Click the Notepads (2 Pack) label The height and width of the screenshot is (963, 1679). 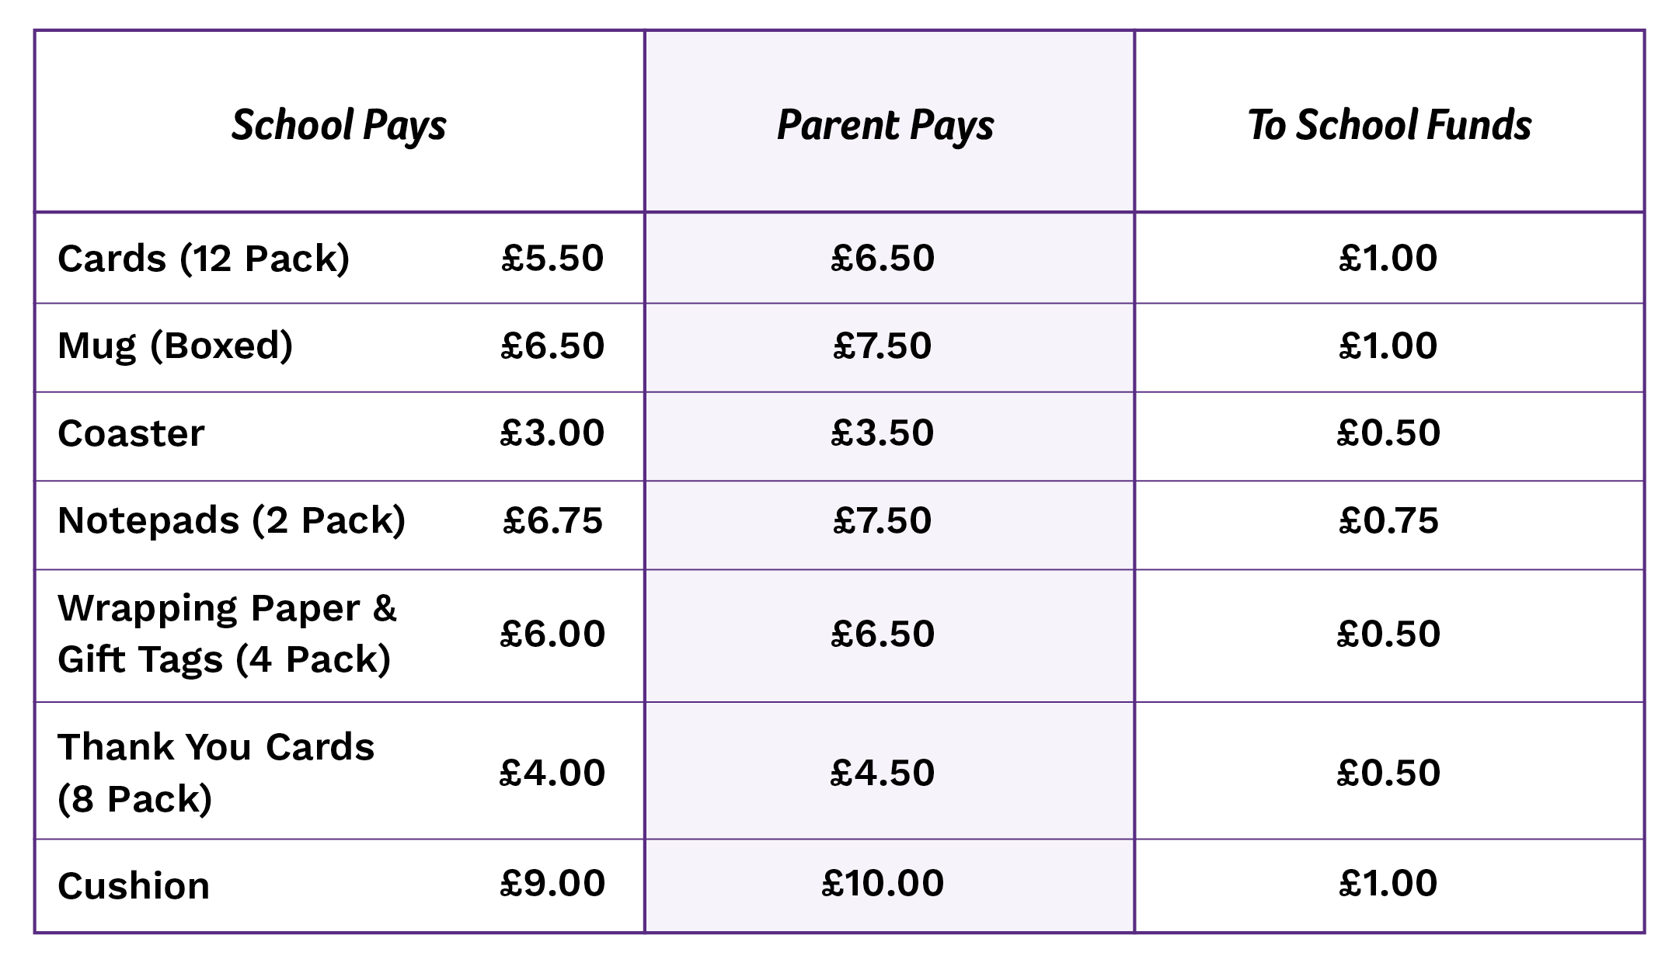click(232, 520)
